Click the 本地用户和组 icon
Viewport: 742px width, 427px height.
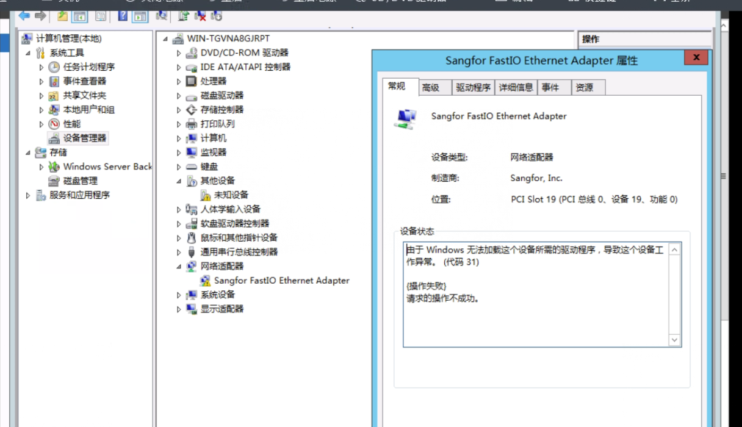[x=54, y=110]
